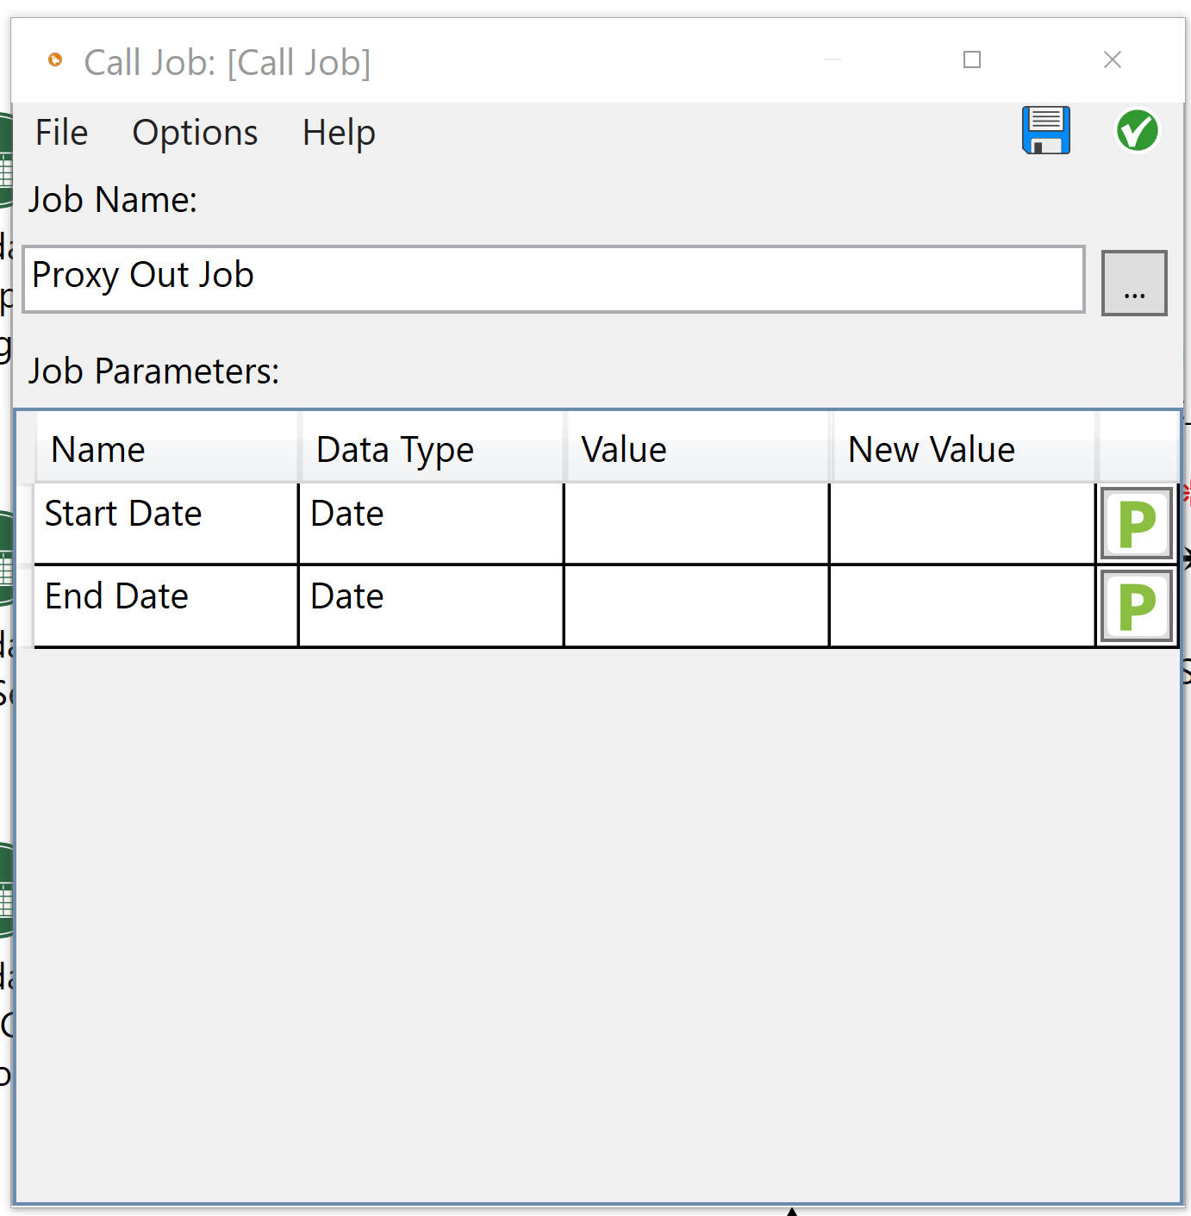This screenshot has height=1216, width=1191.
Task: Click the Name column header
Action: click(165, 448)
